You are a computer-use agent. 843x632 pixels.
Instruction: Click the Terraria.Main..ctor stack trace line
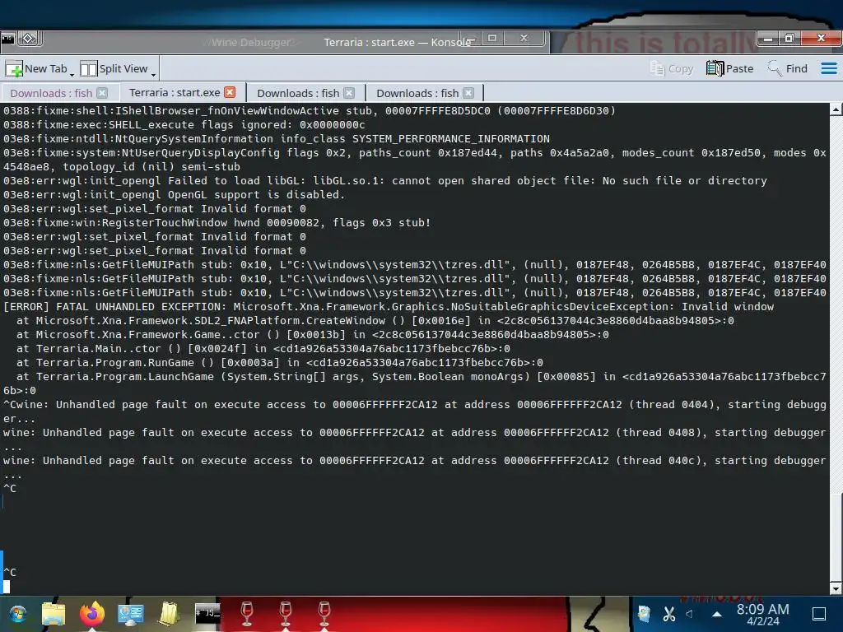coord(263,348)
